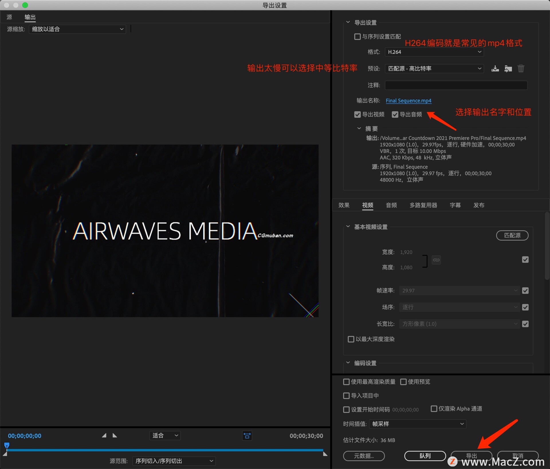Switch to the 字幕 tab

[x=455, y=205]
